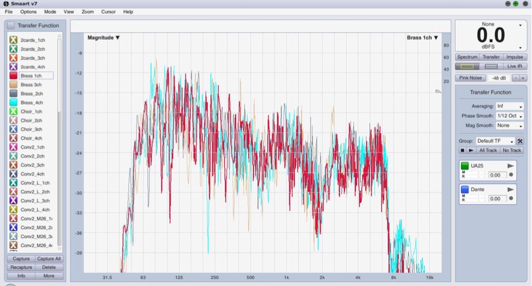Toggle visibility of 2cards_2ch trace

(13, 49)
